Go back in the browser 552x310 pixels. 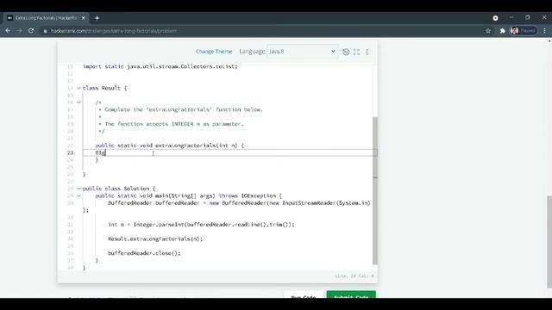tap(8, 31)
